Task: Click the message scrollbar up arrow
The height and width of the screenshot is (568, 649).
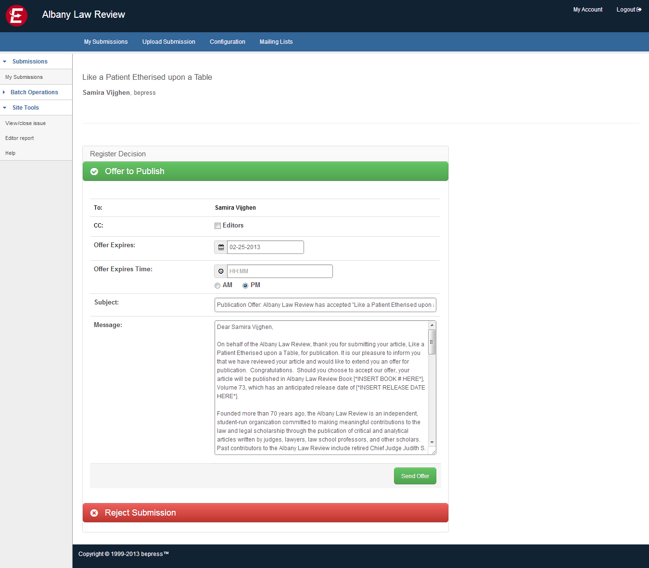Action: 432,325
